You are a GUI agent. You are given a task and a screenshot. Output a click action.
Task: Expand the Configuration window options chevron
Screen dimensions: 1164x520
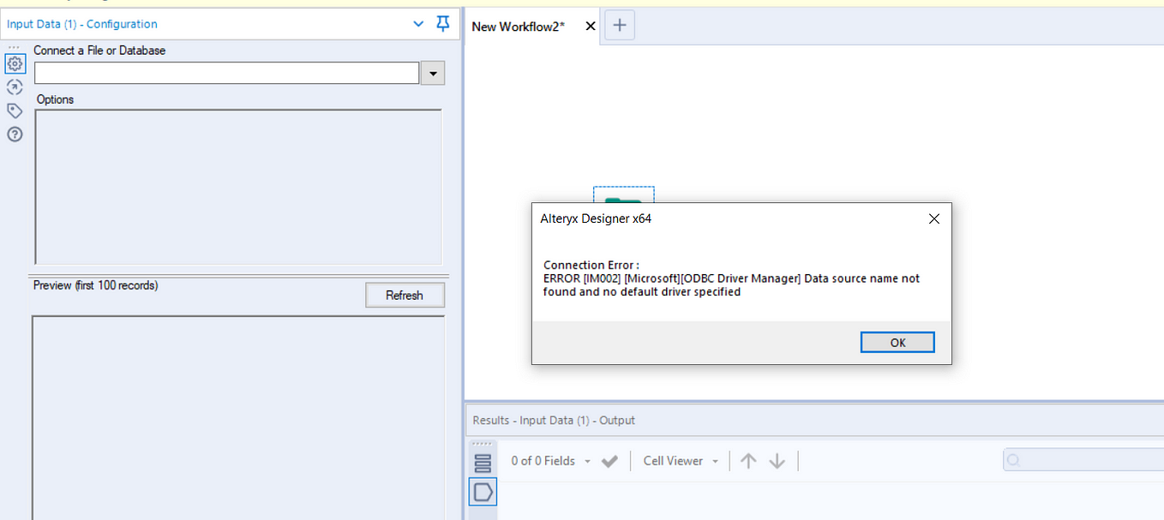(418, 24)
